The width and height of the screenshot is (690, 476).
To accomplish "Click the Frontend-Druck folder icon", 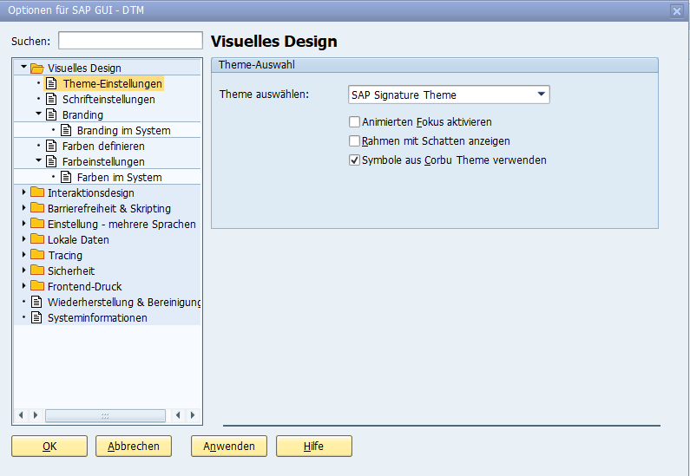I will tap(36, 286).
